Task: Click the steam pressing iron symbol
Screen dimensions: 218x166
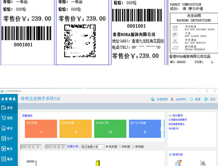Action: point(175,48)
